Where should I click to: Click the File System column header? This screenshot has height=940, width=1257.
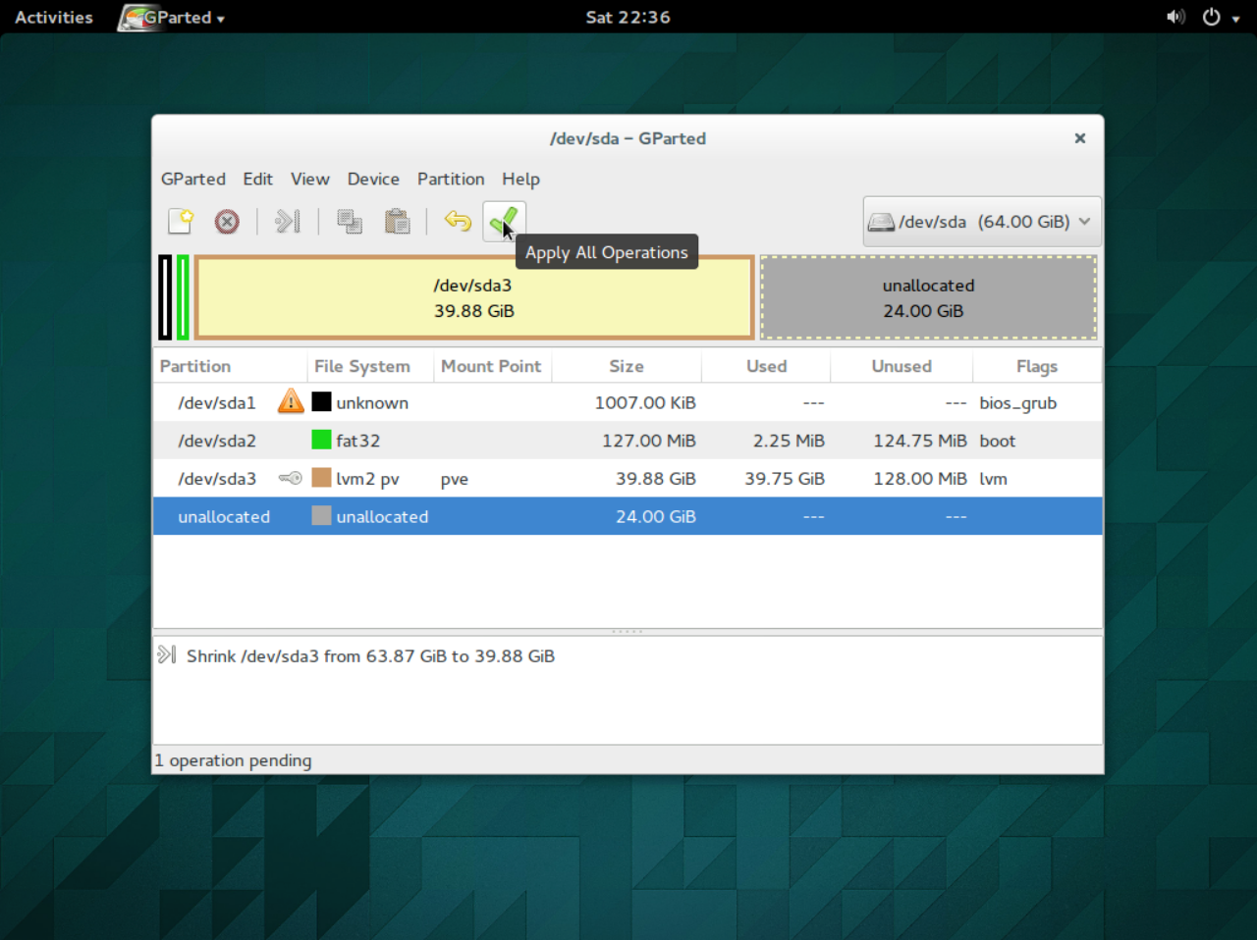[x=370, y=366]
